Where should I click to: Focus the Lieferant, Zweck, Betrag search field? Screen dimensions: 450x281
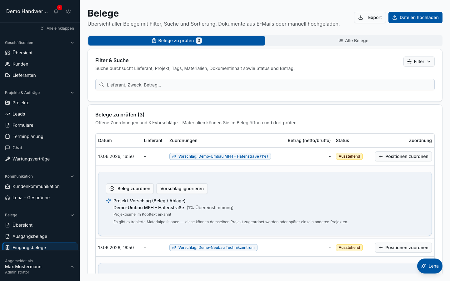pos(265,85)
